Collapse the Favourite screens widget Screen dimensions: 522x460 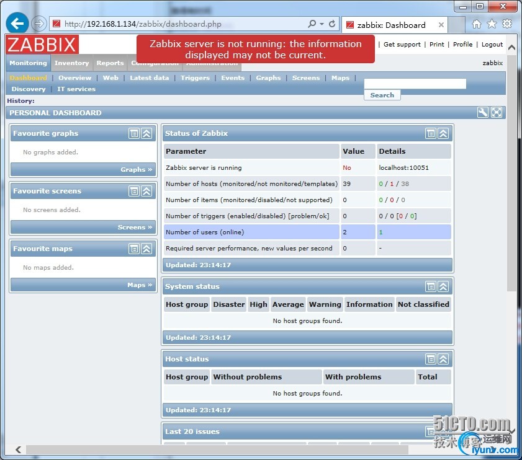pyautogui.click(x=147, y=191)
